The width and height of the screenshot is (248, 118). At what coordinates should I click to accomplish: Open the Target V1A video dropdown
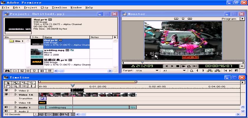click(157, 71)
